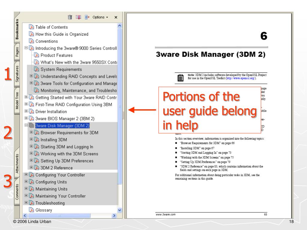Open the Conventions bookmark
This screenshot has height=230, width=307.
(46, 41)
